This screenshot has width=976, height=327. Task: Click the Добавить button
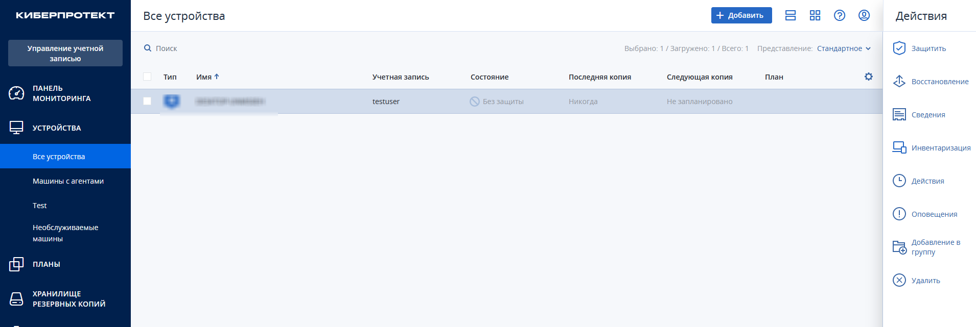click(x=741, y=15)
